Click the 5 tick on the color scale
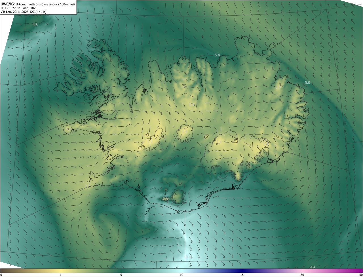 [121, 275]
